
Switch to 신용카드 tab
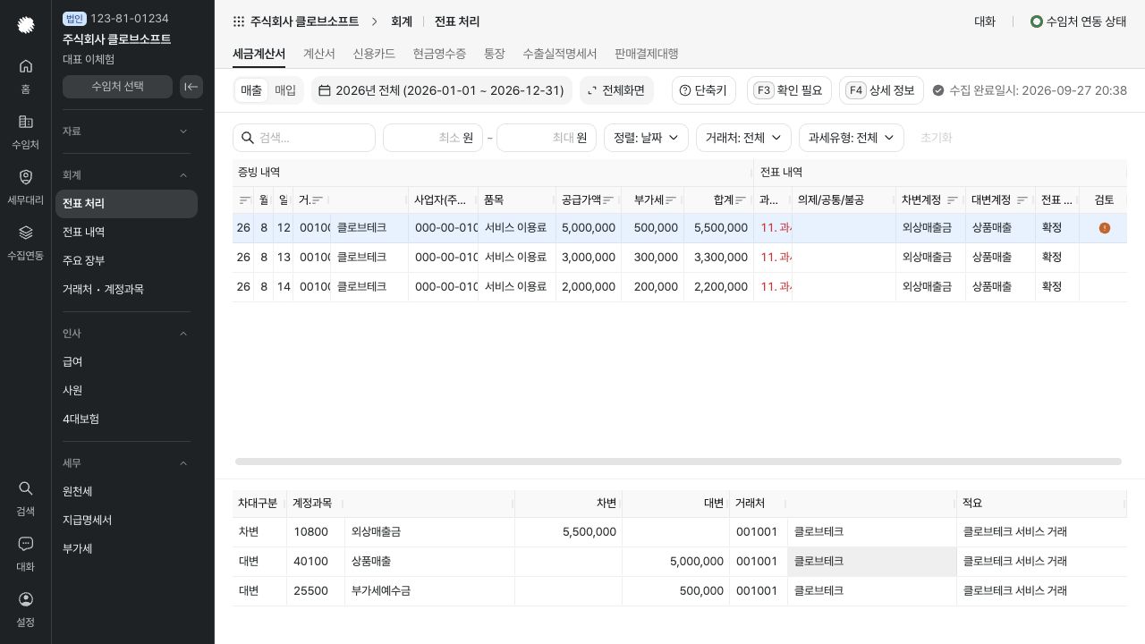[x=374, y=54]
